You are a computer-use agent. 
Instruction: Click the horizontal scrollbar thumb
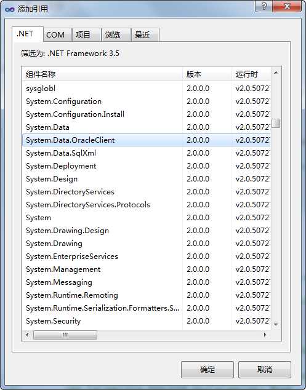[x=65, y=335]
